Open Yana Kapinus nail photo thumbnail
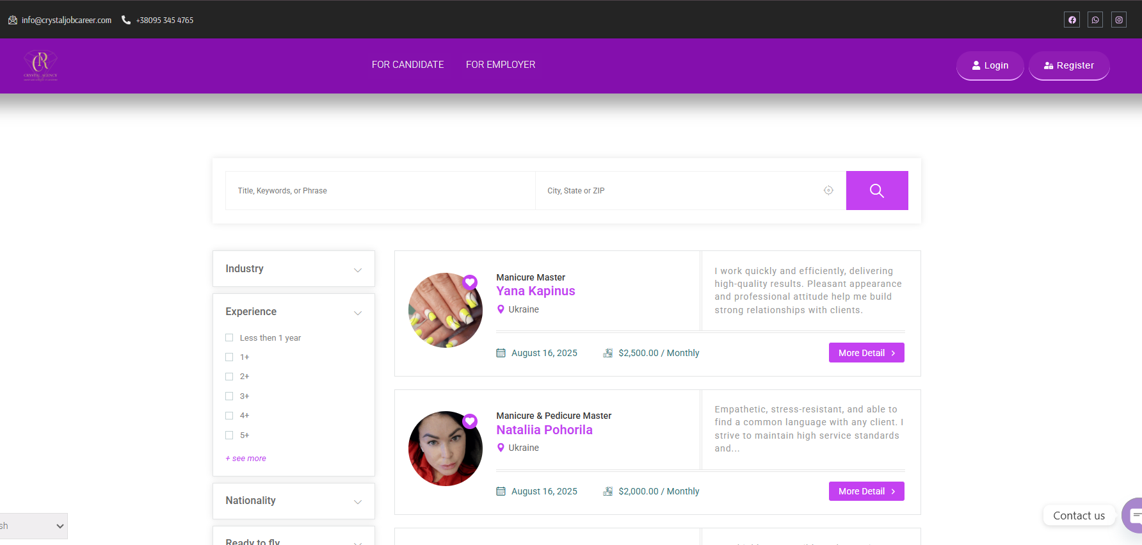1142x545 pixels. 446,310
